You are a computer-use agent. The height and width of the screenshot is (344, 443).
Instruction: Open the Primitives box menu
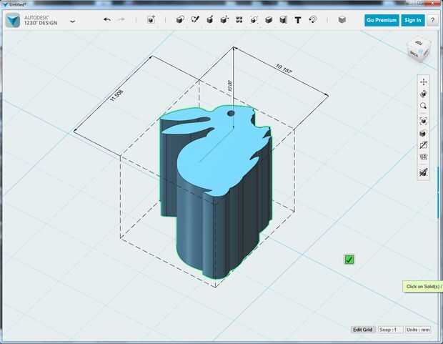pos(179,20)
